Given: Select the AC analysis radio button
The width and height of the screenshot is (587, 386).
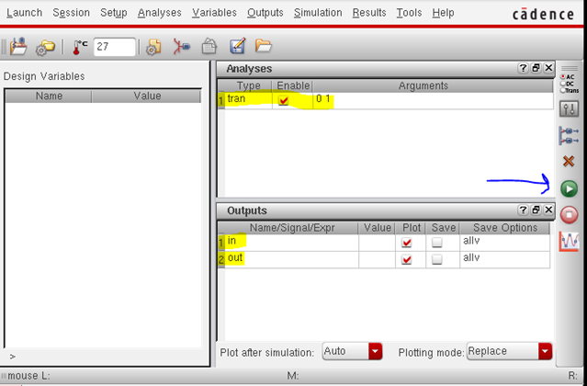Looking at the screenshot, I should [563, 77].
